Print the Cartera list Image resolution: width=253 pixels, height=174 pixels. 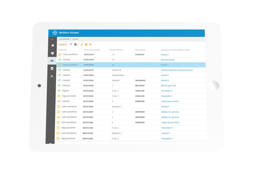(75, 44)
